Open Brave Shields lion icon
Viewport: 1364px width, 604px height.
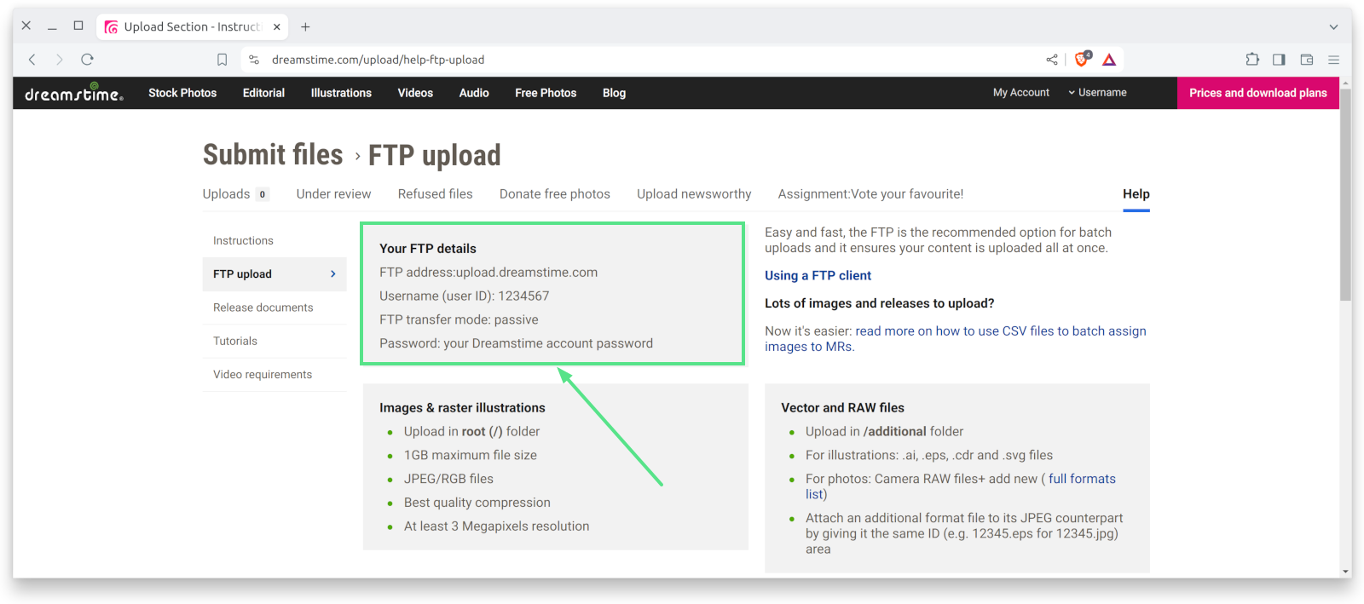pyautogui.click(x=1082, y=59)
